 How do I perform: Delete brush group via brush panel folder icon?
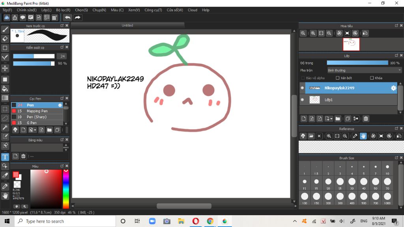point(49,130)
